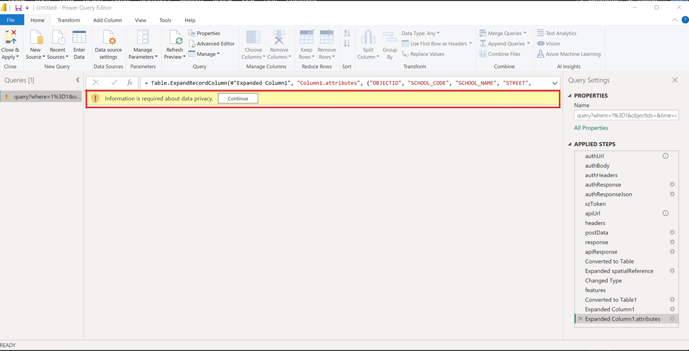The width and height of the screenshot is (689, 351).
Task: Click the query Name input field
Action: (626, 116)
